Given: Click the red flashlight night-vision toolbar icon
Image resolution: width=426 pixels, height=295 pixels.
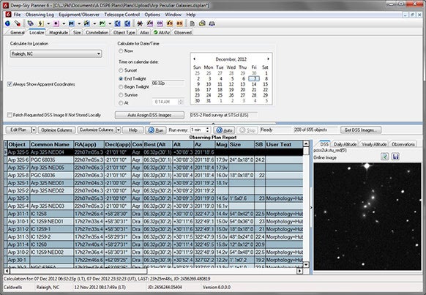Looking at the screenshot, I should [18, 23].
